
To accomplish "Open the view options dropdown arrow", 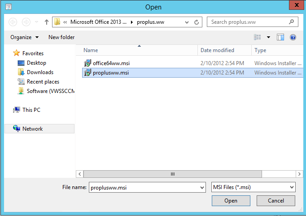I will tap(268, 37).
